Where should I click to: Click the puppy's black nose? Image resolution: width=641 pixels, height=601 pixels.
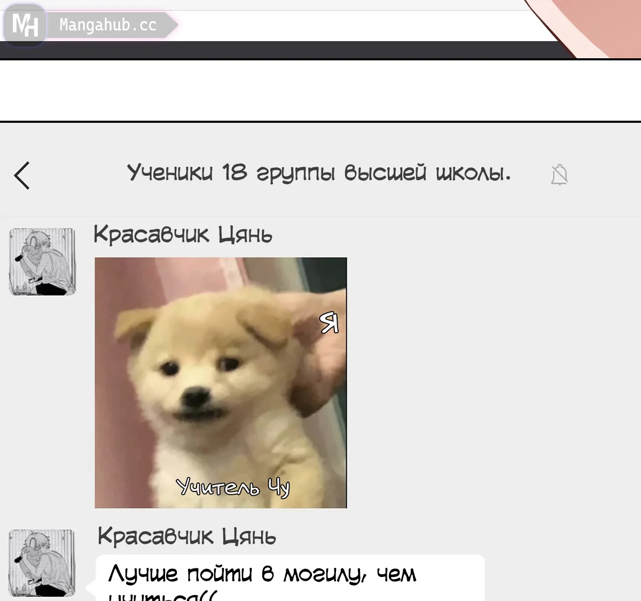coord(196,397)
